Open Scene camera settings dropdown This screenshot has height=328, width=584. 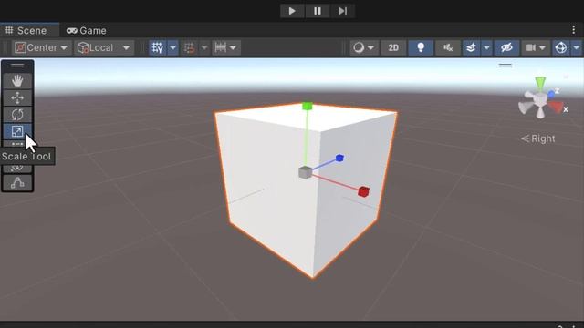tap(536, 47)
